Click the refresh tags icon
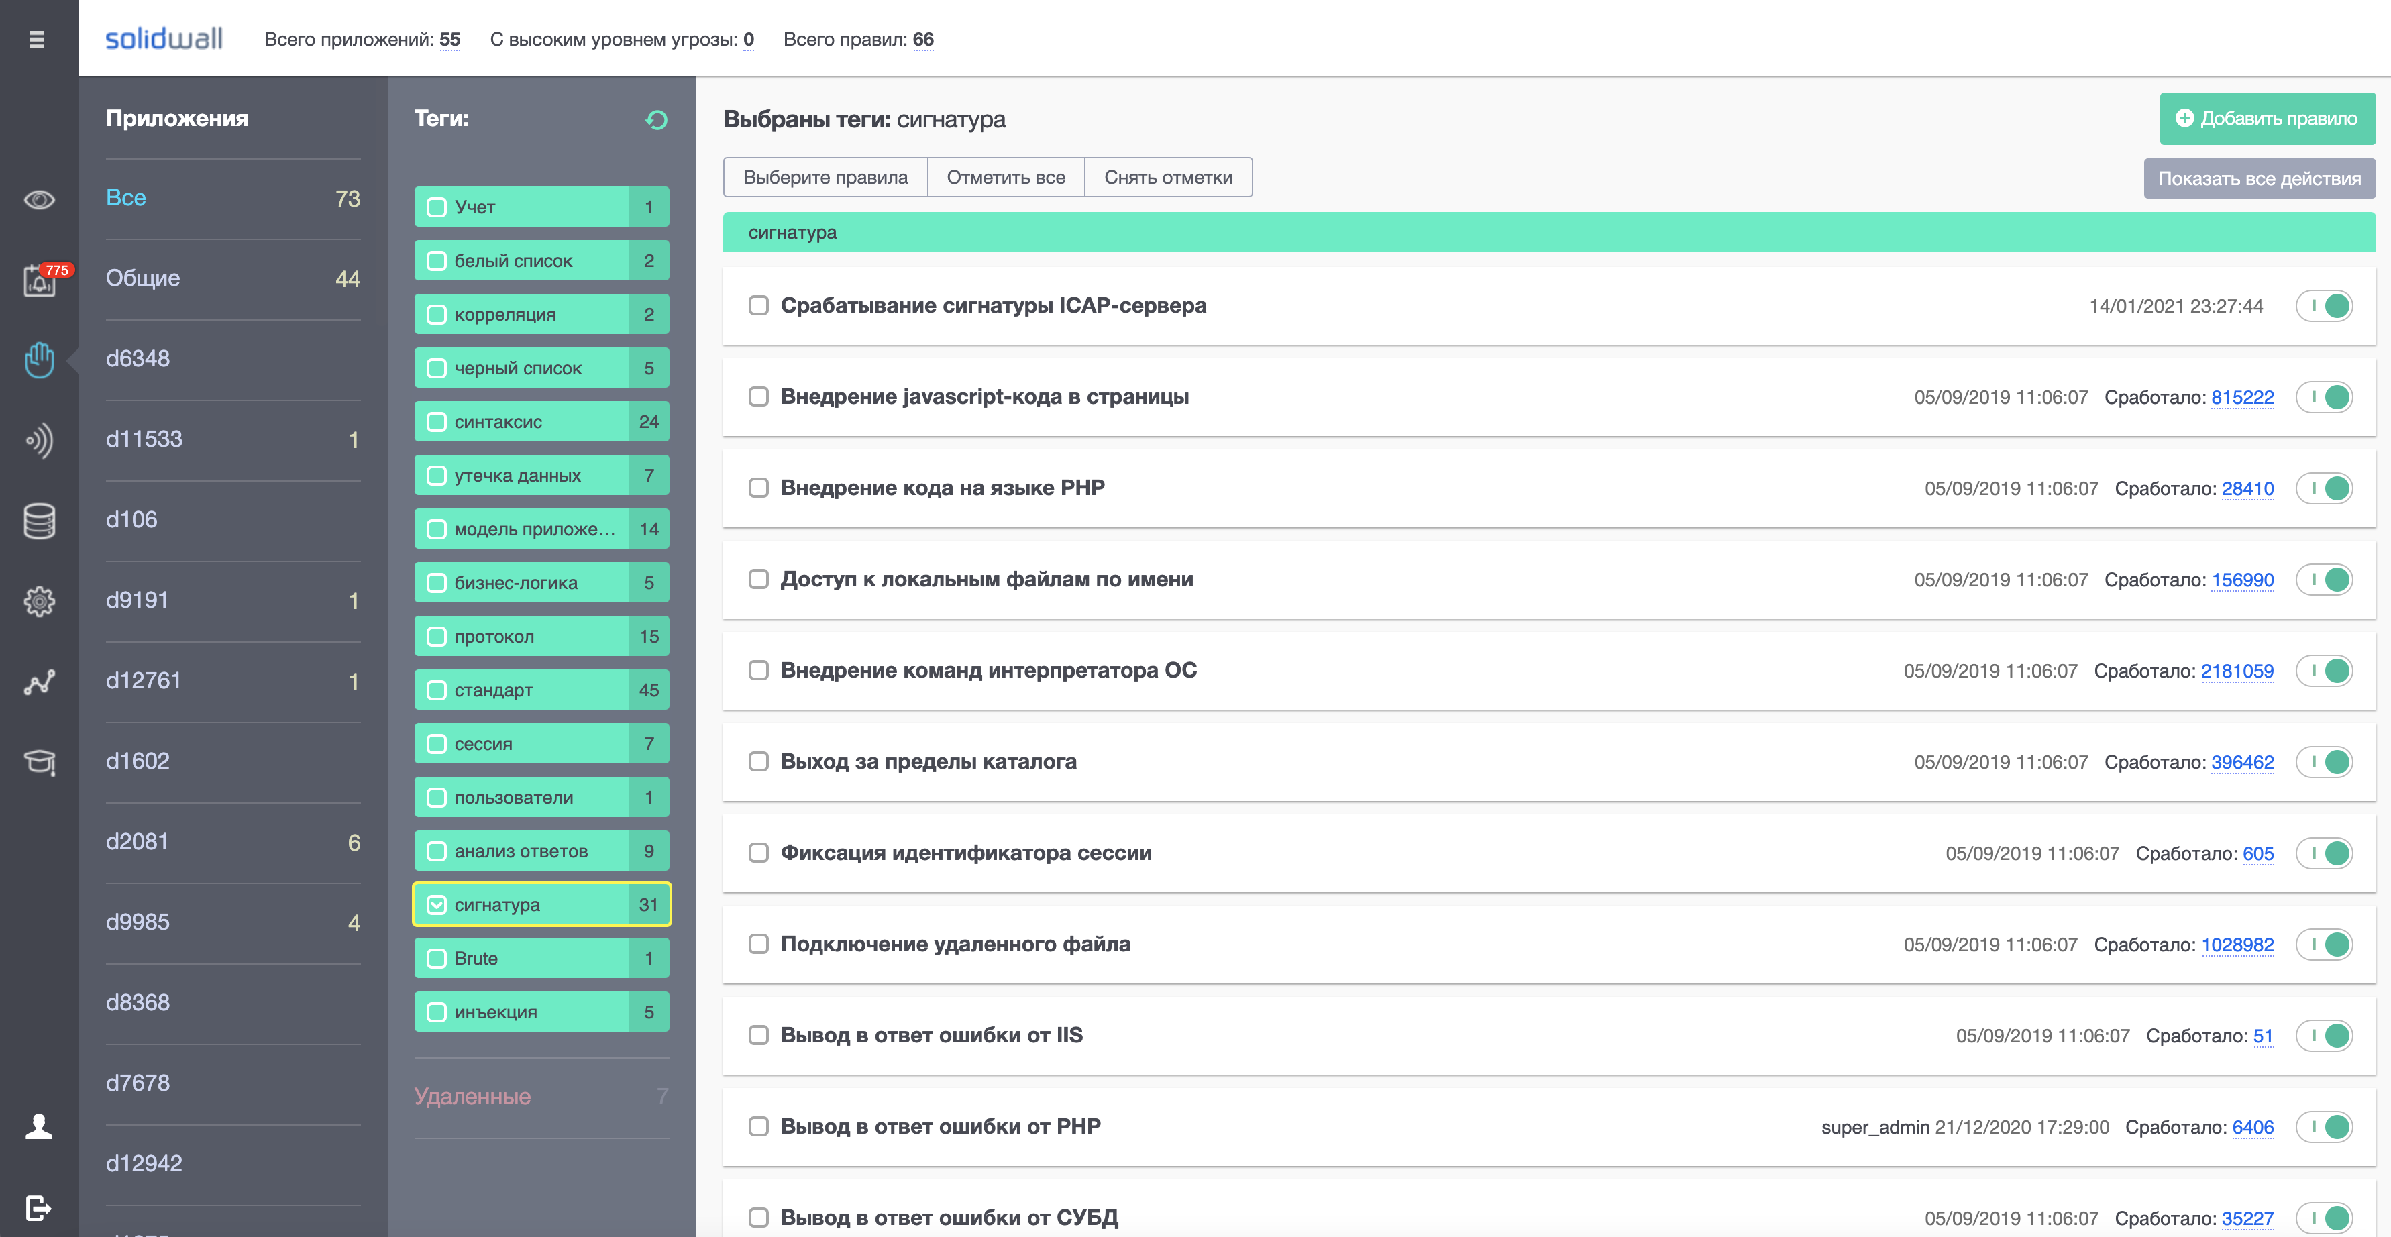Viewport: 2391px width, 1237px height. [656, 119]
